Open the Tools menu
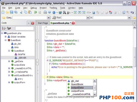This screenshot has width=137, height=102. point(62,8)
